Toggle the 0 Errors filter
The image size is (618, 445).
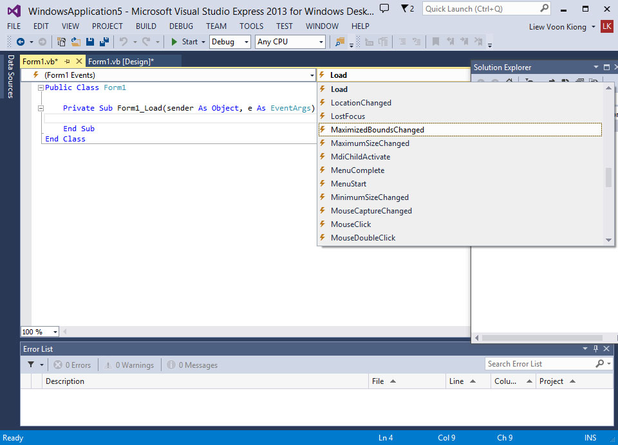coord(72,365)
